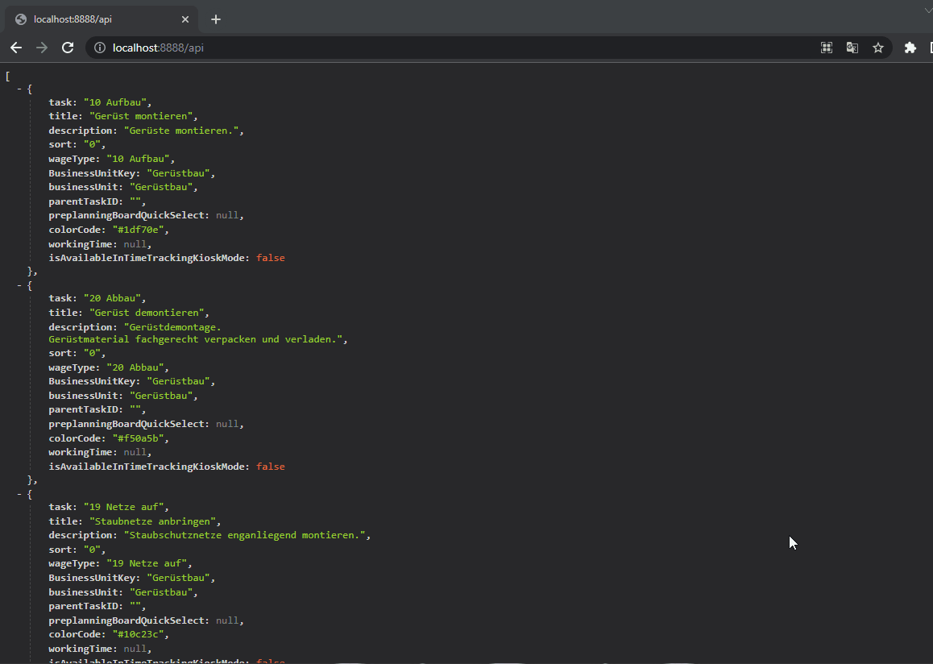Click the grayed-out forward arrow
This screenshot has height=664, width=933.
[x=42, y=48]
